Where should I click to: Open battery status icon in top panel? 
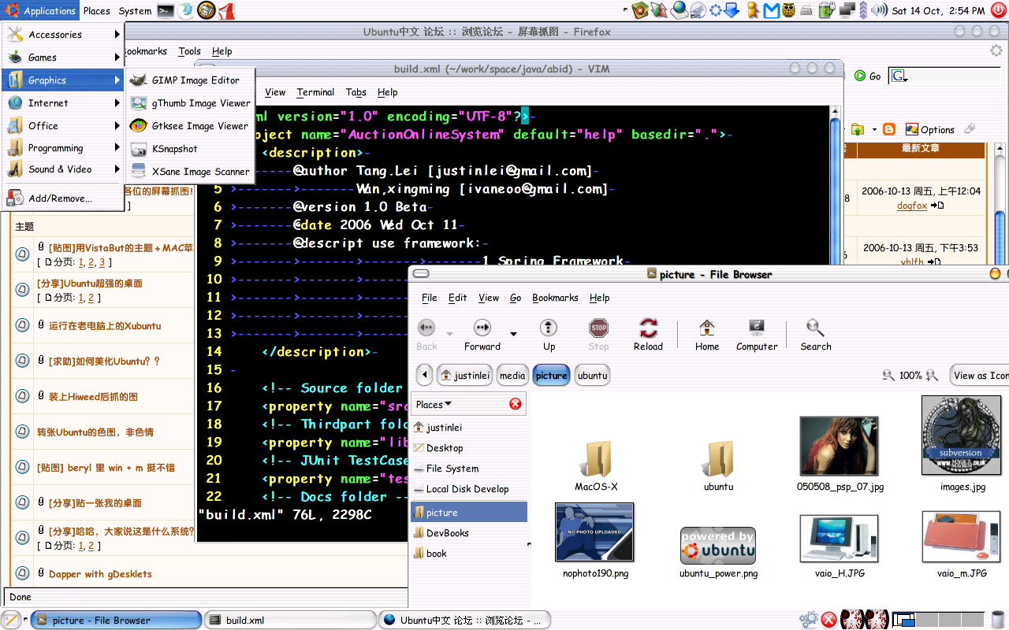(x=826, y=10)
